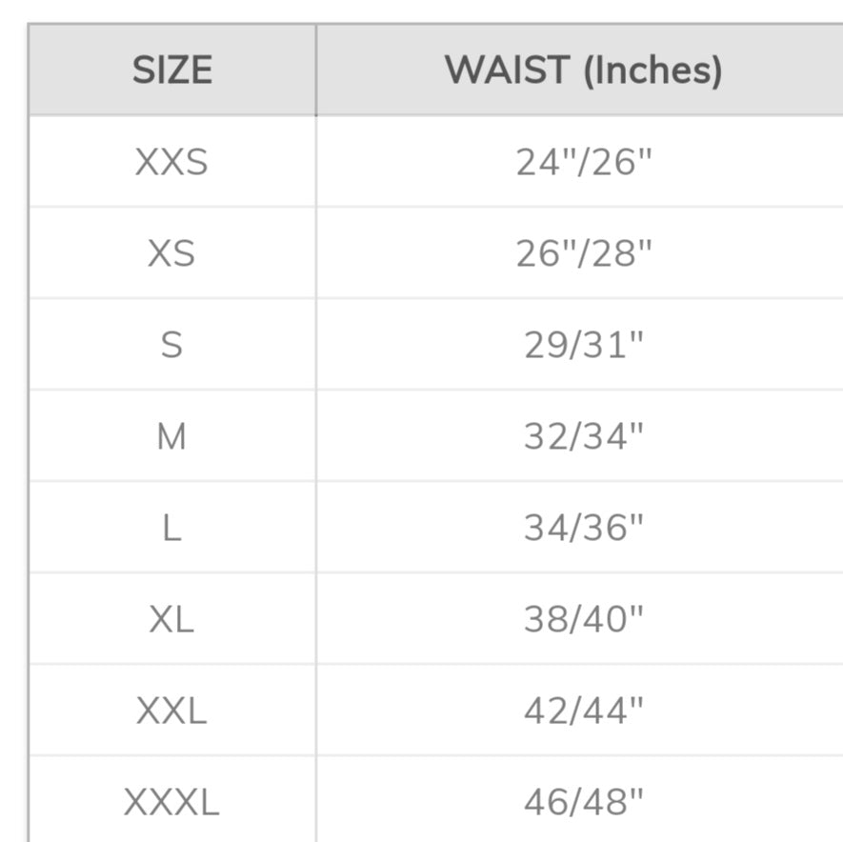Click the 34/36" waist value
The height and width of the screenshot is (842, 843).
coord(583,529)
